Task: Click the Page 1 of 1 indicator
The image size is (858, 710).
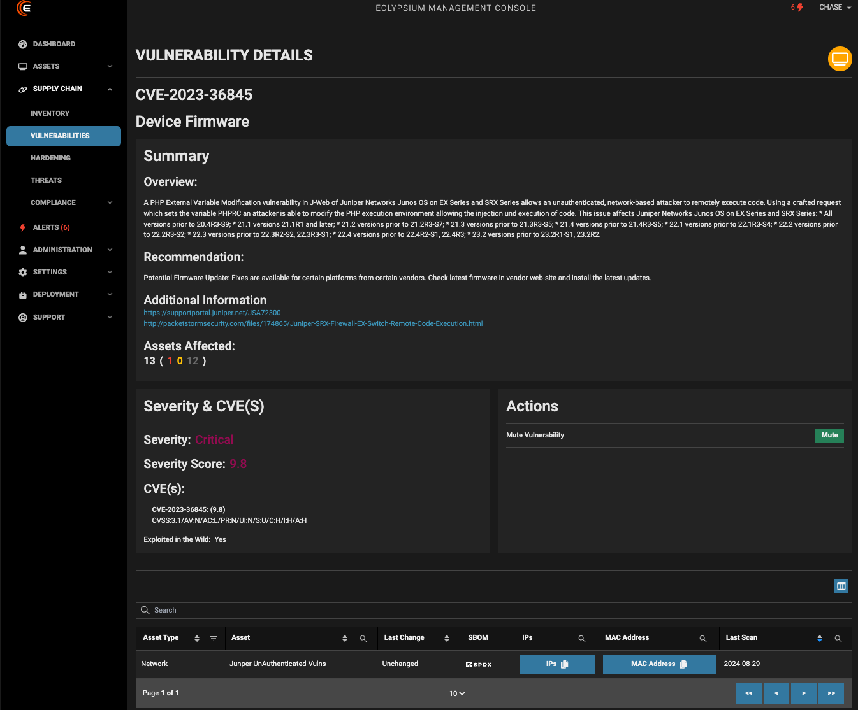Action: point(161,693)
